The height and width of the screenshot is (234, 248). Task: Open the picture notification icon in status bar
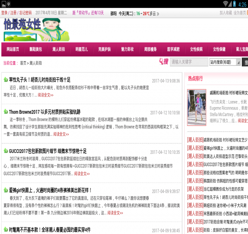(4, 4)
